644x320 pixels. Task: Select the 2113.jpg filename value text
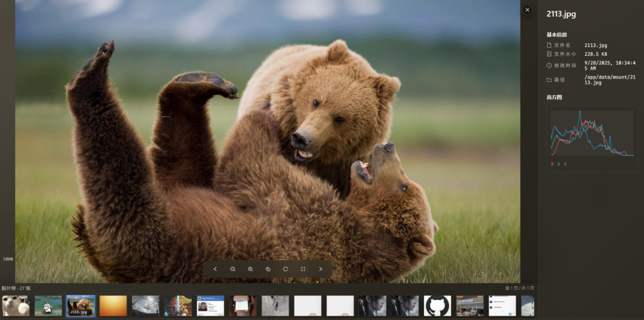pyautogui.click(x=596, y=45)
